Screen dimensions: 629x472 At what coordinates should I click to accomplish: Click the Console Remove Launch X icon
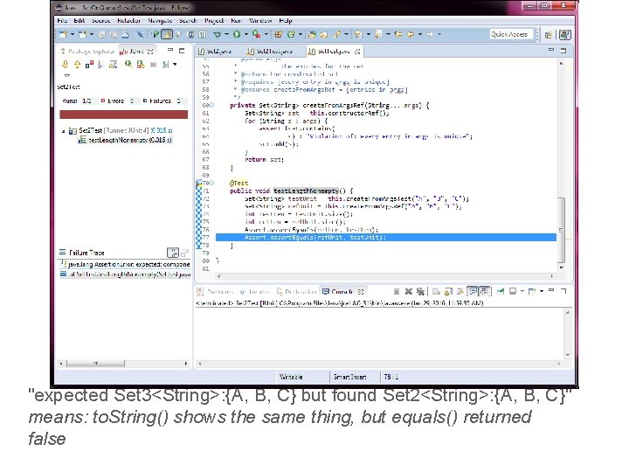[x=408, y=291]
